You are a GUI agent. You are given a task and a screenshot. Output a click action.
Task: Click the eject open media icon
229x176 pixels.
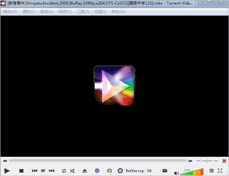point(85,171)
